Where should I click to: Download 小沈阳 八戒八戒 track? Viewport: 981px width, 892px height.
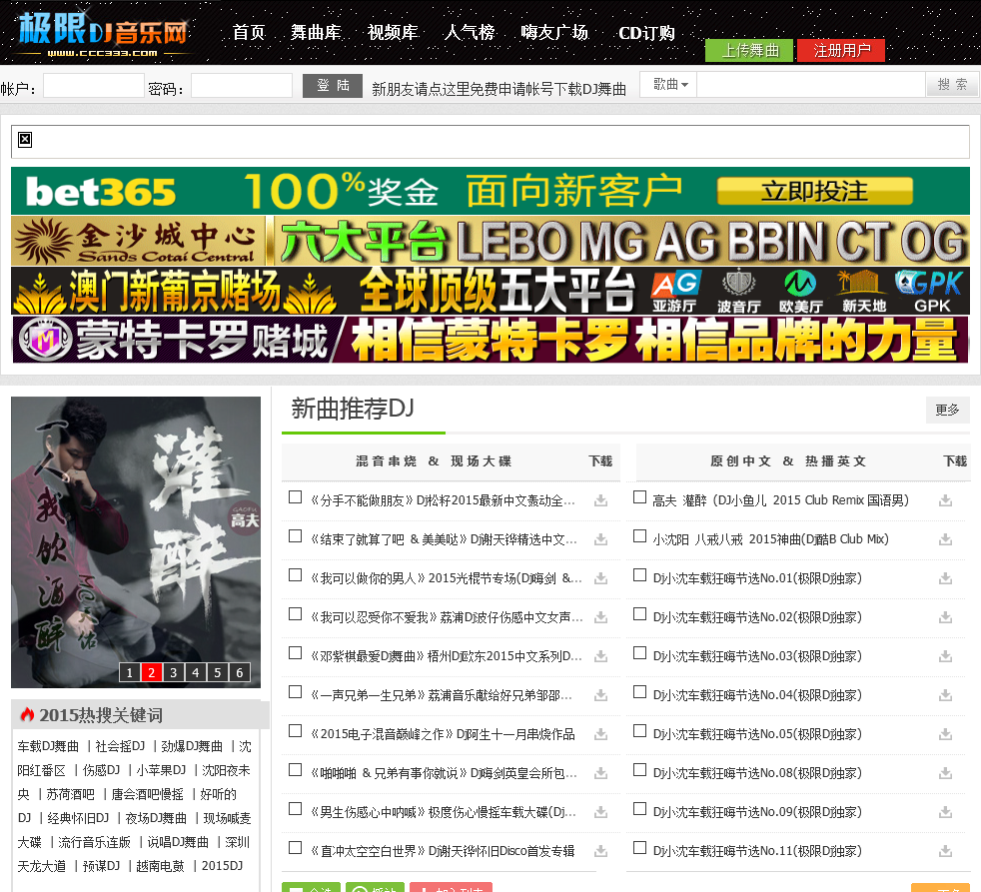pyautogui.click(x=945, y=539)
